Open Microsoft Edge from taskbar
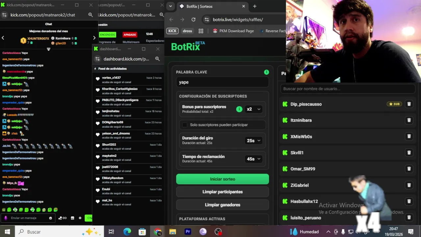Image resolution: width=421 pixels, height=237 pixels. tap(127, 232)
